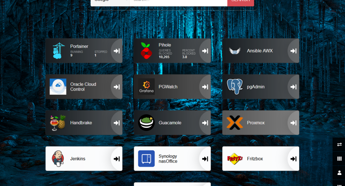Viewport: 345px width, 186px height.
Task: Open Proxmox with its arrow button
Action: pos(294,123)
